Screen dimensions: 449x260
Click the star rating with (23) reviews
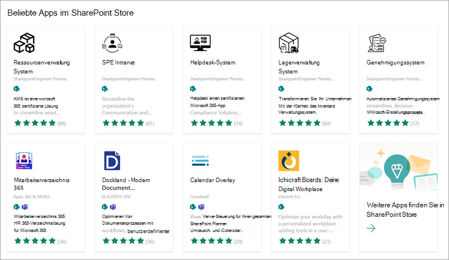[x=305, y=241]
